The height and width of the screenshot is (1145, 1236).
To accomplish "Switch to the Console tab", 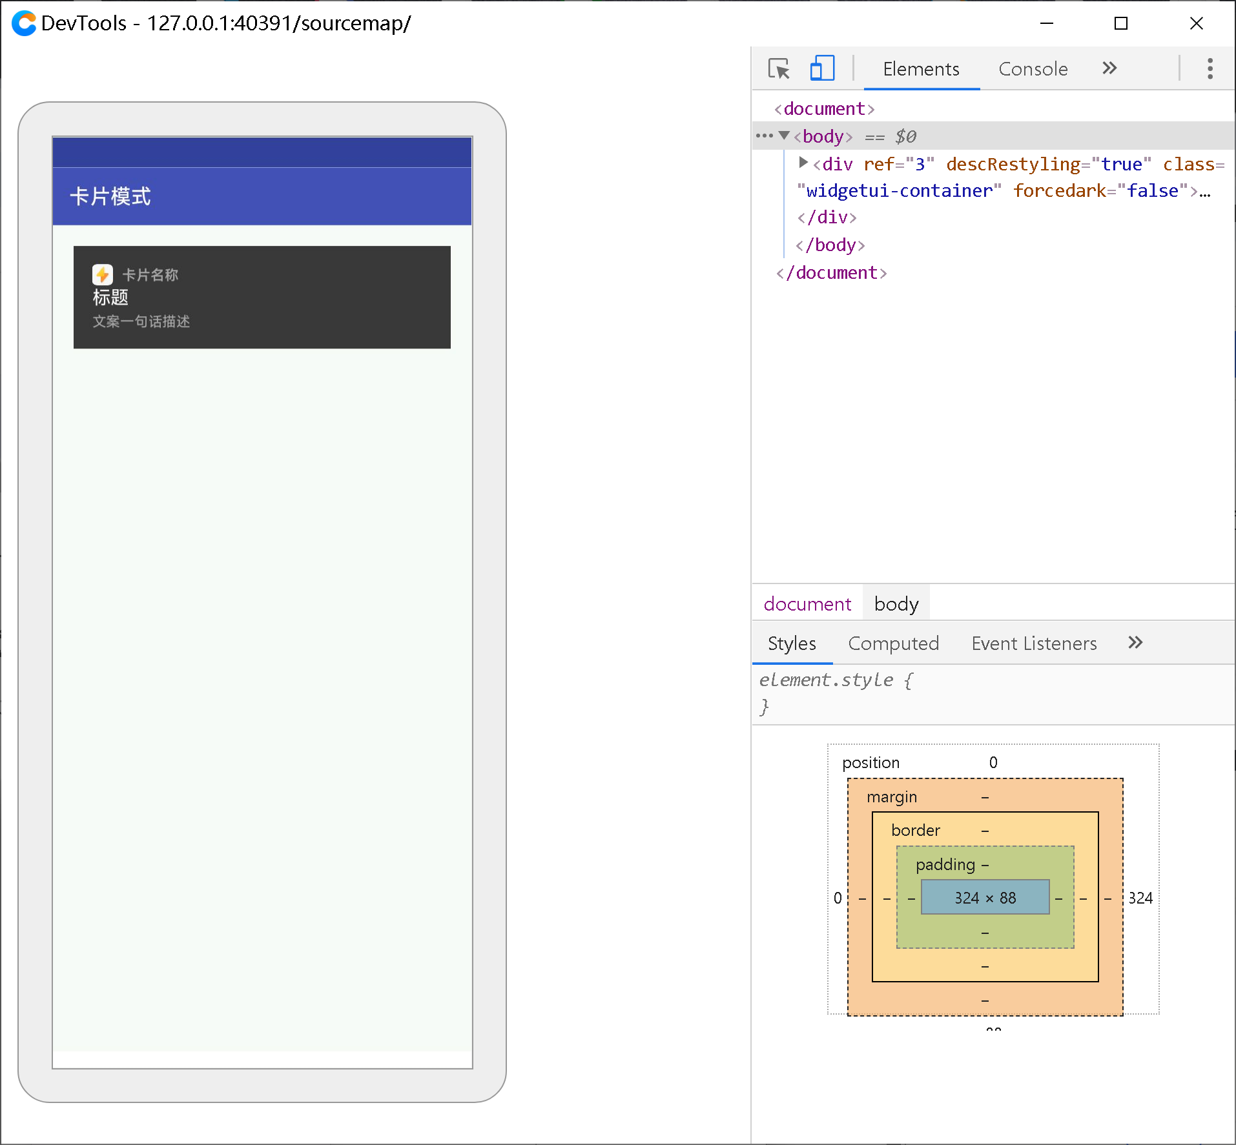I will click(1033, 68).
